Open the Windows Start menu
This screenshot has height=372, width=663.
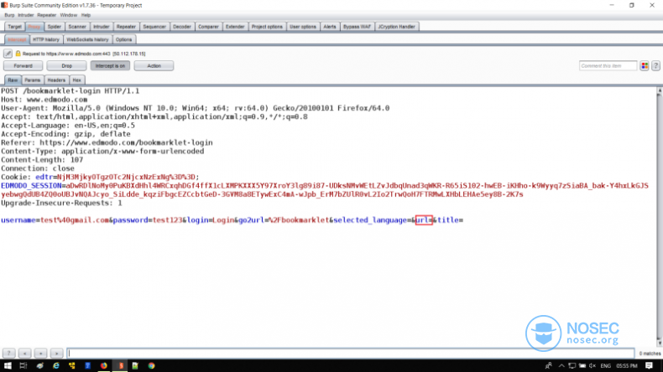click(x=8, y=365)
